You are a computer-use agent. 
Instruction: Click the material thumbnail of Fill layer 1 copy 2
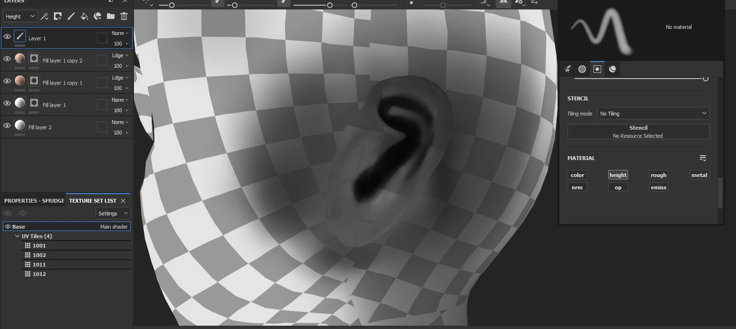coord(20,59)
